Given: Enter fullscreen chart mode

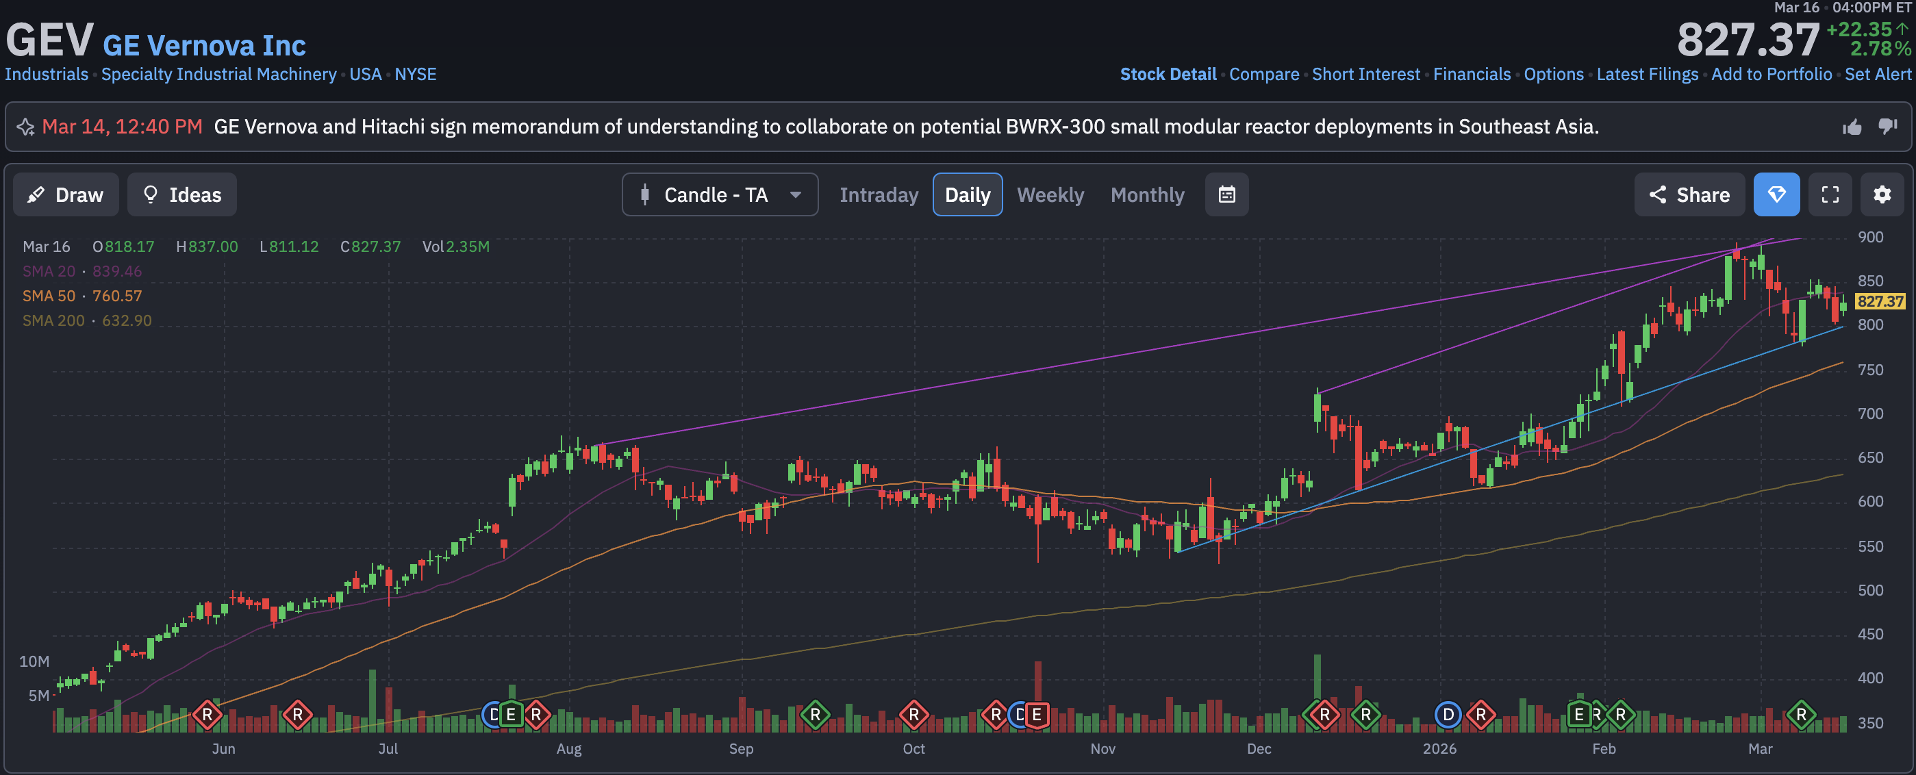Looking at the screenshot, I should pos(1830,195).
